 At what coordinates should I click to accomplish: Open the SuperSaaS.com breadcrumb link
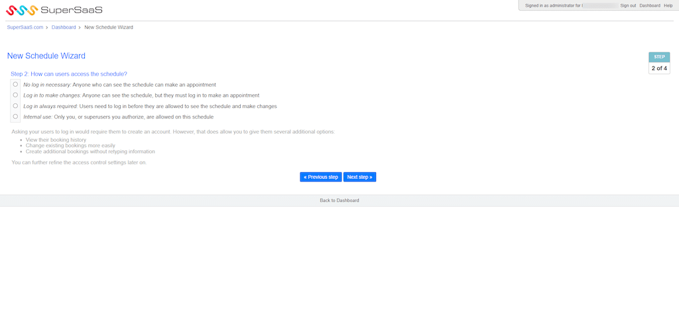pos(25,27)
